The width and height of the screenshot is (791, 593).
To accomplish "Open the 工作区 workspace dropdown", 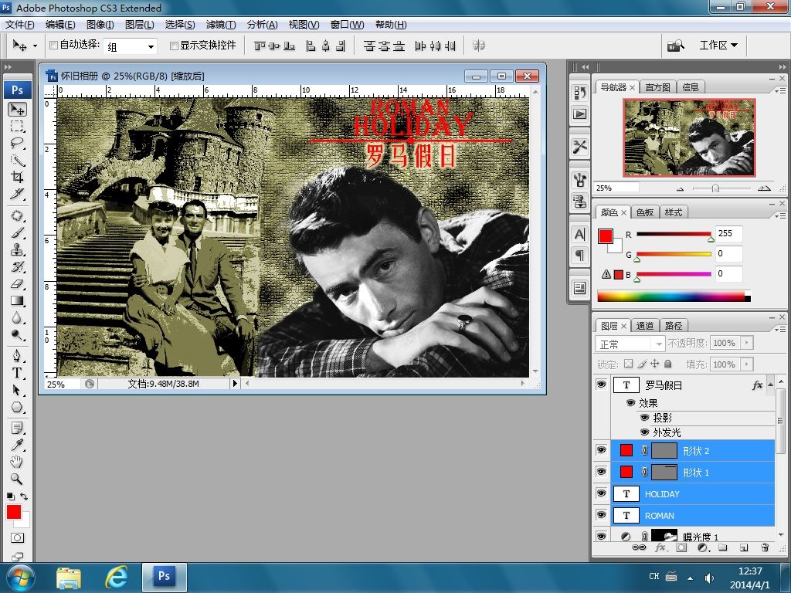I will [x=718, y=46].
